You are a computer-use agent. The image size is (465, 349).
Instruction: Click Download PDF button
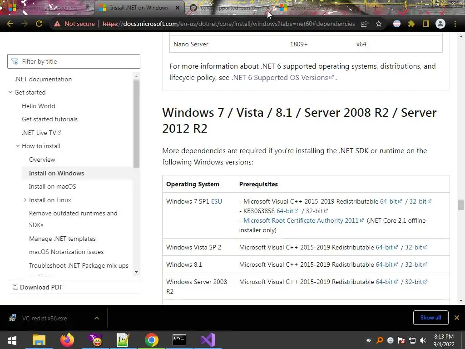click(x=38, y=287)
